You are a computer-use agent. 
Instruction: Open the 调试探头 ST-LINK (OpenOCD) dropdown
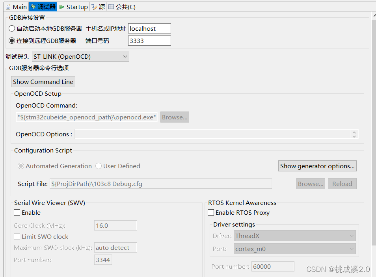pos(80,57)
